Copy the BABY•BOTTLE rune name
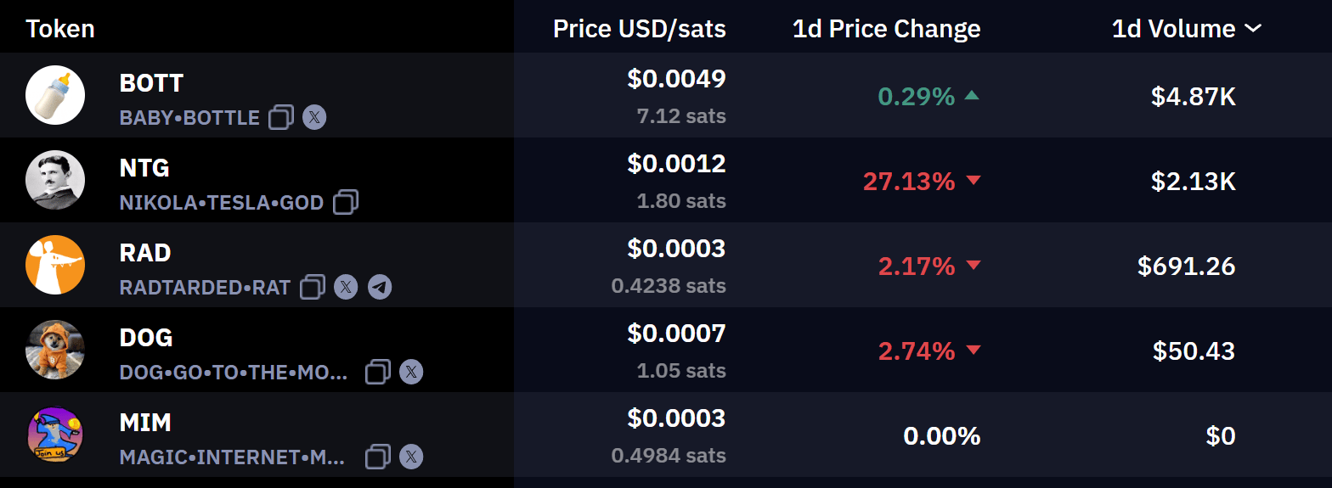The width and height of the screenshot is (1332, 488). 281,117
